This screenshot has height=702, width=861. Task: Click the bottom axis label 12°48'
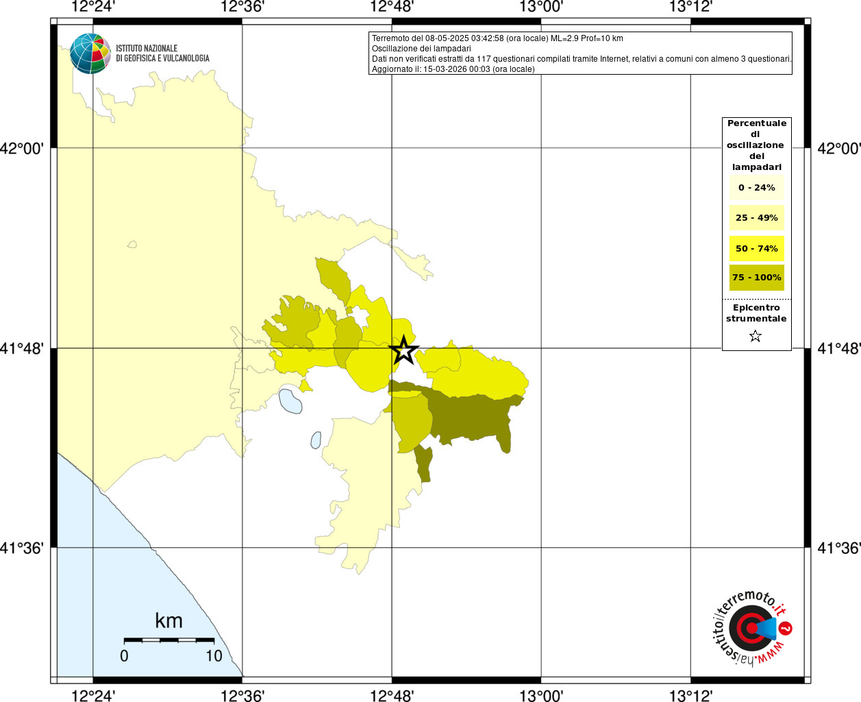coord(392,696)
